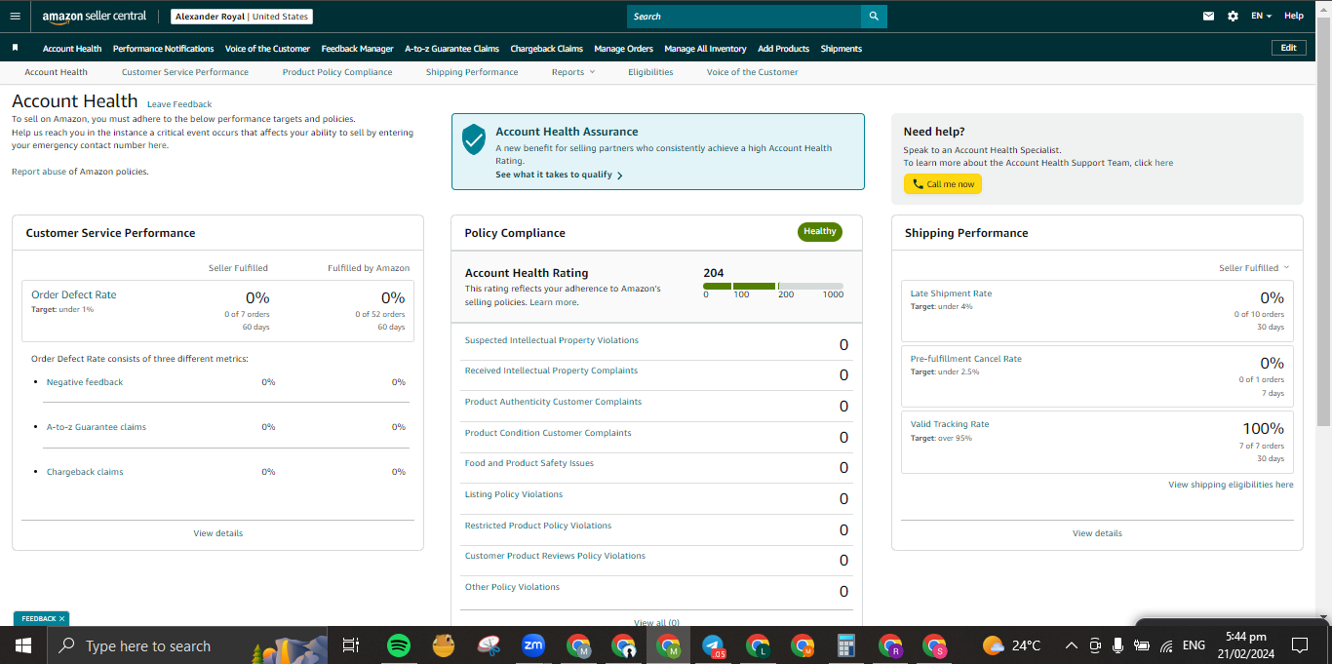View details of Shipping Performance
Image resolution: width=1332 pixels, height=664 pixels.
pos(1097,533)
